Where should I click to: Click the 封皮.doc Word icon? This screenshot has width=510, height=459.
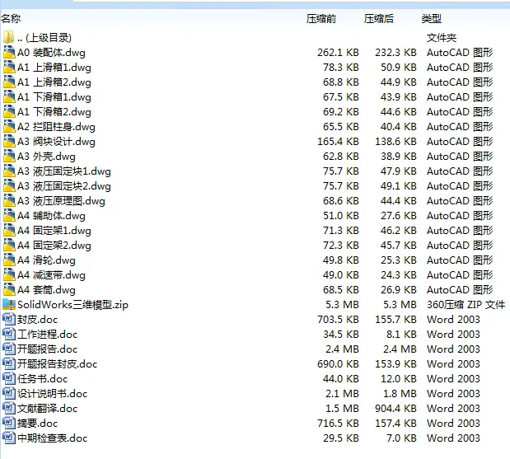pyautogui.click(x=9, y=320)
